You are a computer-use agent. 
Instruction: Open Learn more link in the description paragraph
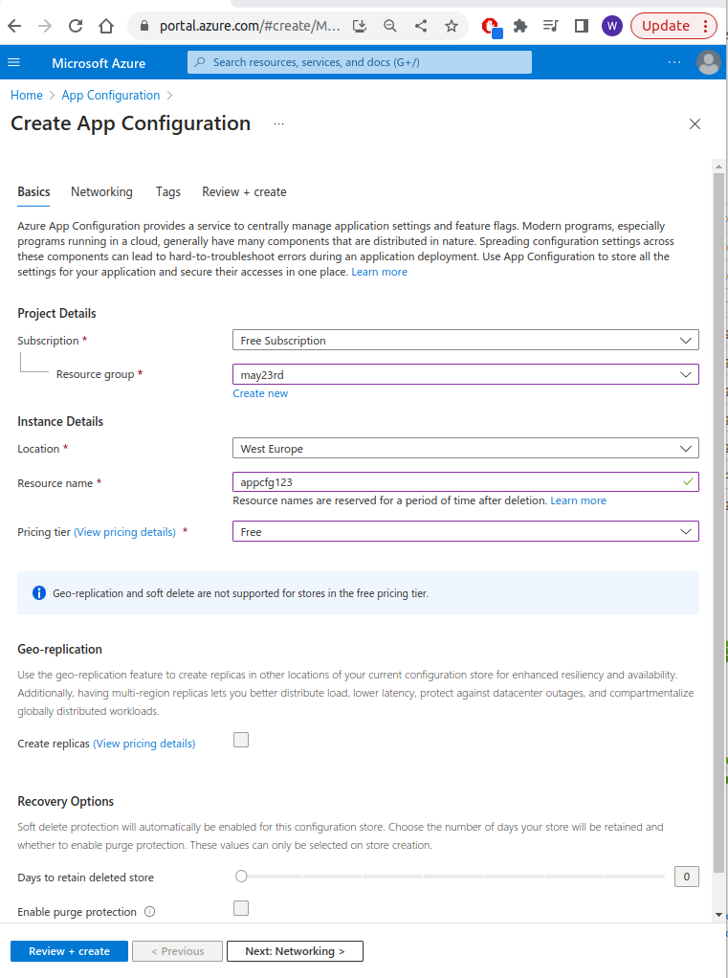point(379,272)
